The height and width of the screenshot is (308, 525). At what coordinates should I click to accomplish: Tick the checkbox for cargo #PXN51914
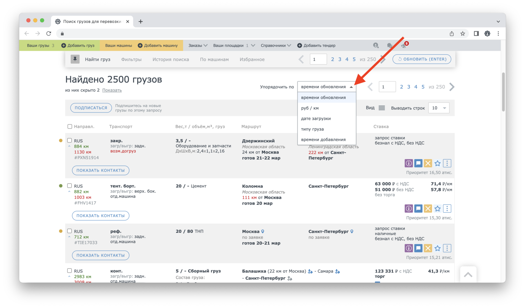coord(70,141)
